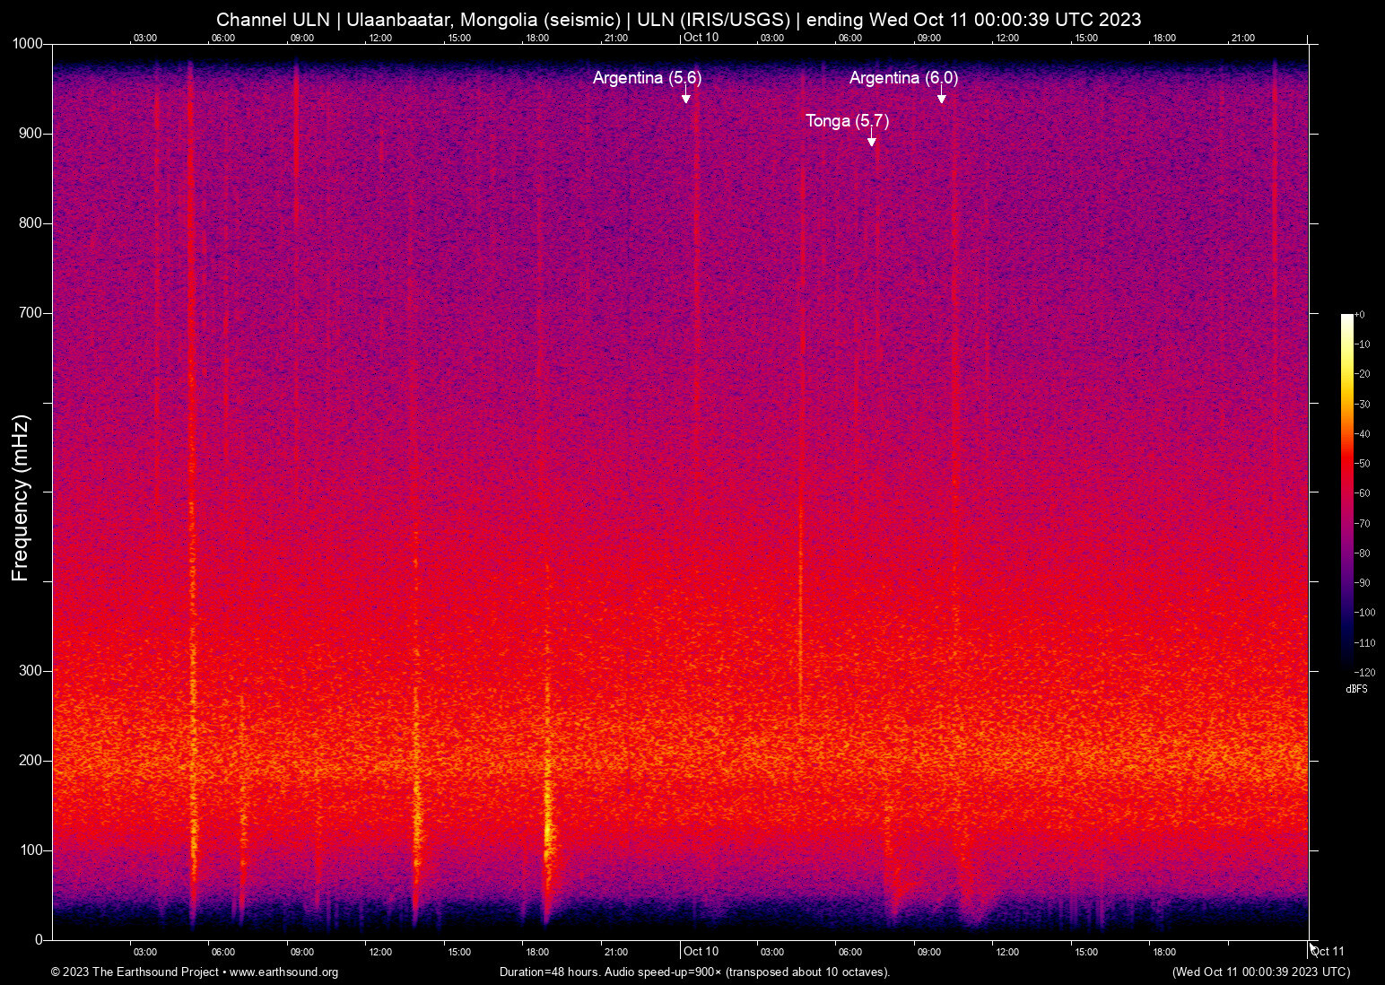Click the 0 frequency axis label
Screen dimensions: 1385x985
(39, 940)
